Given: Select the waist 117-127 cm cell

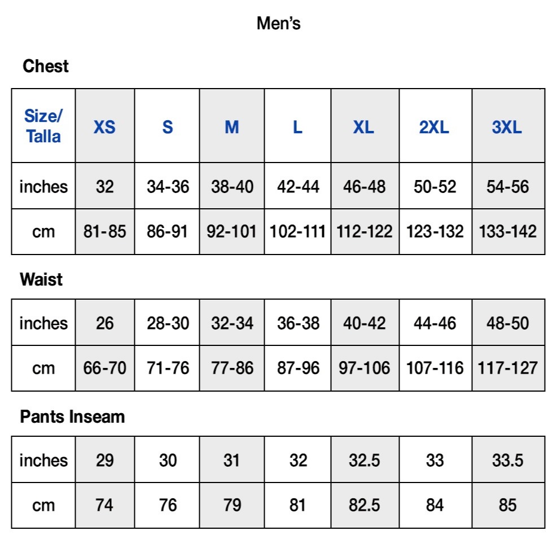Looking at the screenshot, I should (507, 368).
